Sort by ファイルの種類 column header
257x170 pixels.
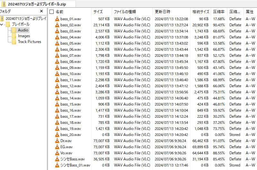[125, 12]
